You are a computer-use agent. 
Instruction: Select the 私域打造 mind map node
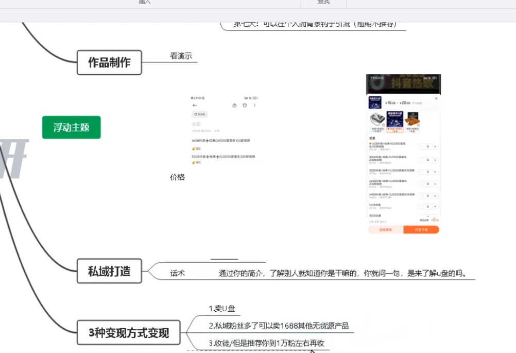point(109,271)
